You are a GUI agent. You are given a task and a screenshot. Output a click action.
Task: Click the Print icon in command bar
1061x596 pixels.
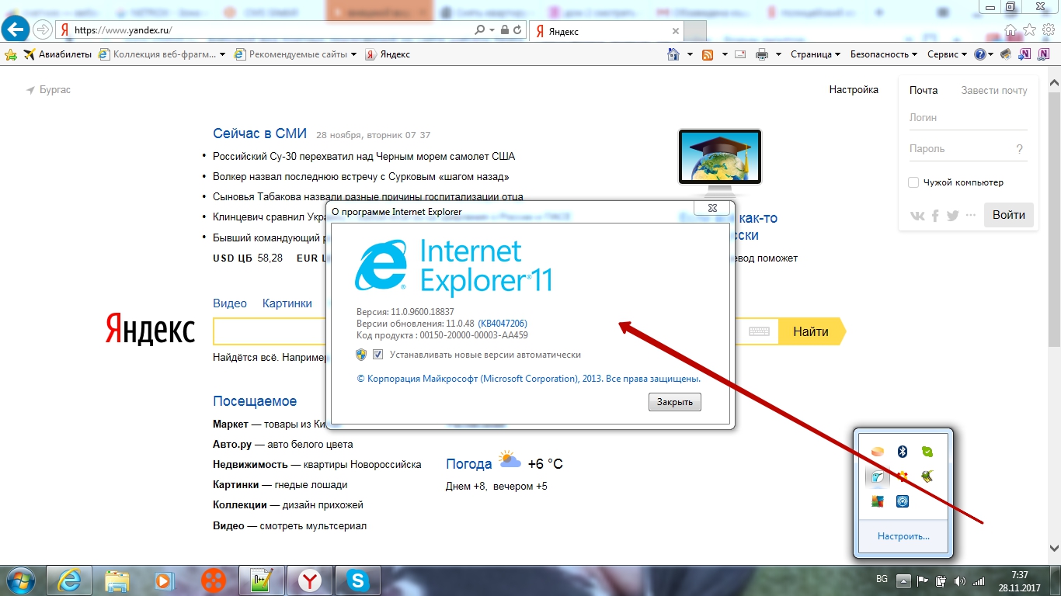(x=762, y=54)
